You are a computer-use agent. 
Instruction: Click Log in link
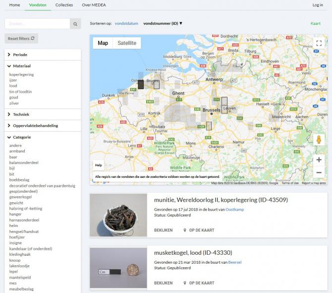point(318,5)
